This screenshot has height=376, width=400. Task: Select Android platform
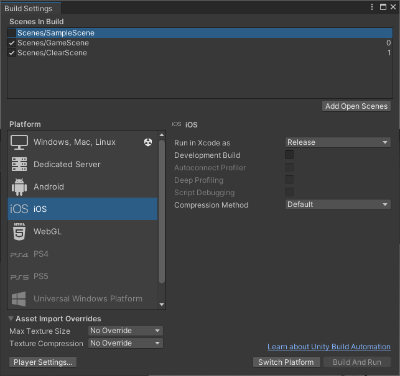point(82,187)
